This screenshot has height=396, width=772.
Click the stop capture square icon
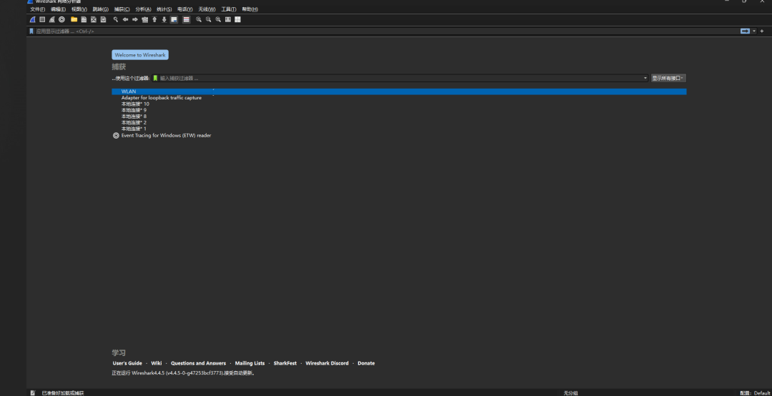[x=42, y=19]
